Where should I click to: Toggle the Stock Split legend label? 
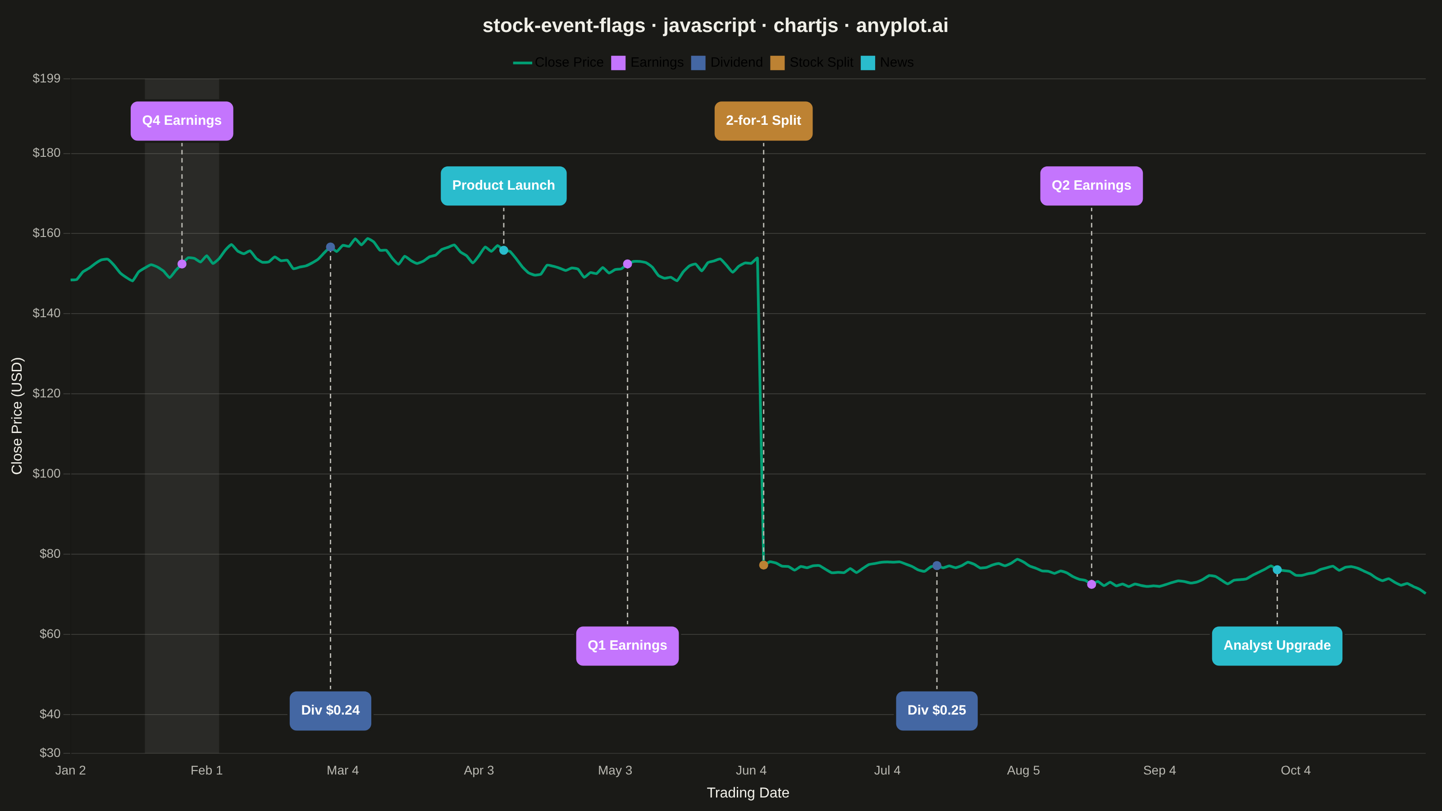click(821, 63)
